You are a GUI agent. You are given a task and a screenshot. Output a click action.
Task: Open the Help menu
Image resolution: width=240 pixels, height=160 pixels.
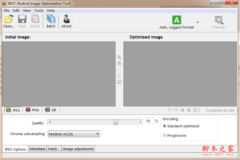point(51,11)
